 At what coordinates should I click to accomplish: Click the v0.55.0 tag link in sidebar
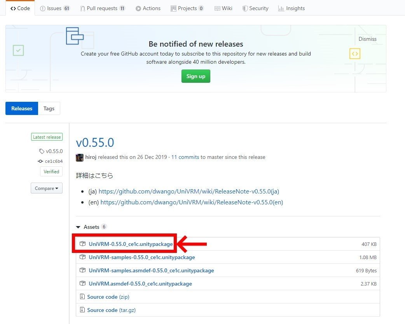coord(54,151)
